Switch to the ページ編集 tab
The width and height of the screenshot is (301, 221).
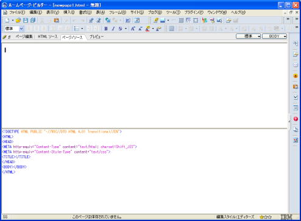[x=24, y=37]
